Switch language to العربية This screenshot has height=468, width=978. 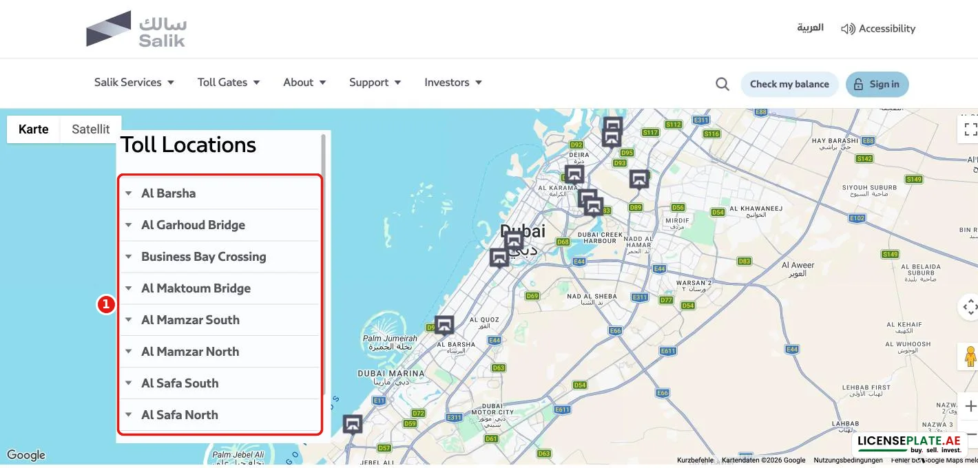pos(811,28)
